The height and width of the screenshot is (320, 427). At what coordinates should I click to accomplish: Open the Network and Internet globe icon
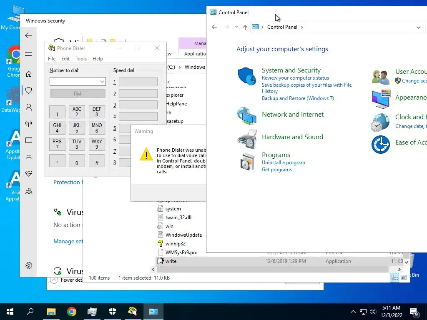(247, 116)
